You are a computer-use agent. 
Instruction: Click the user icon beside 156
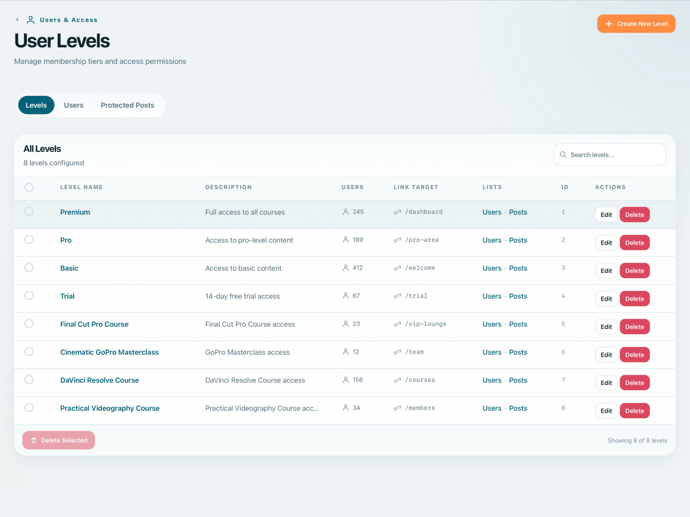pos(346,380)
